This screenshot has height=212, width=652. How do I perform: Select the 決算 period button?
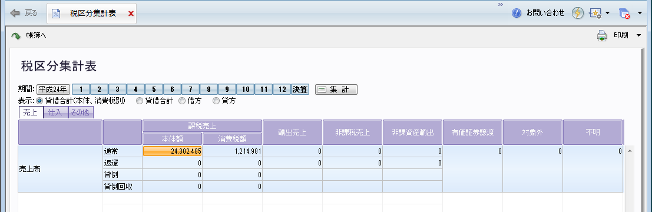[x=300, y=90]
